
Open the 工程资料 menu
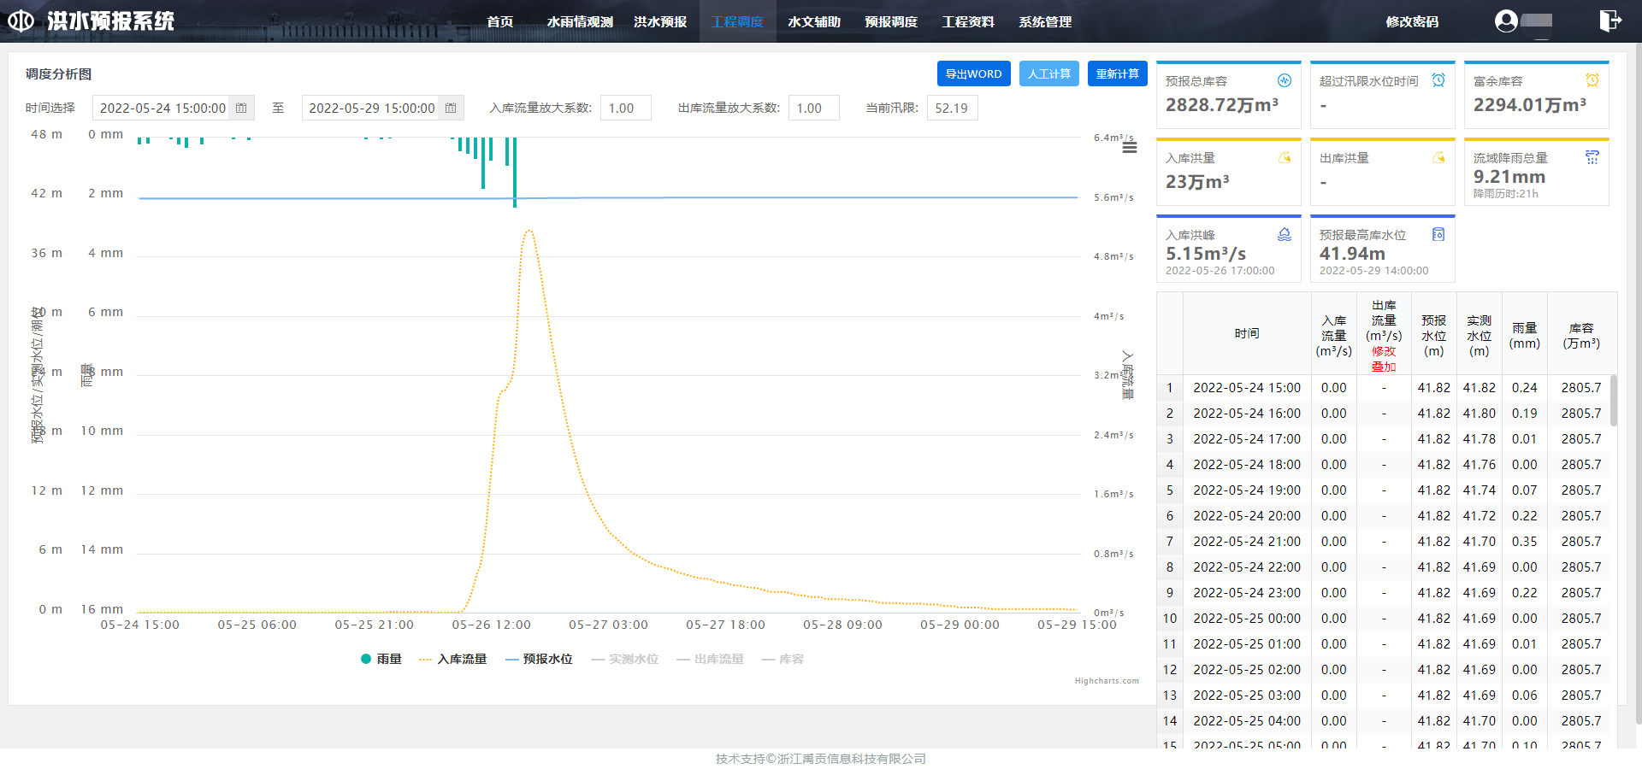pos(968,21)
